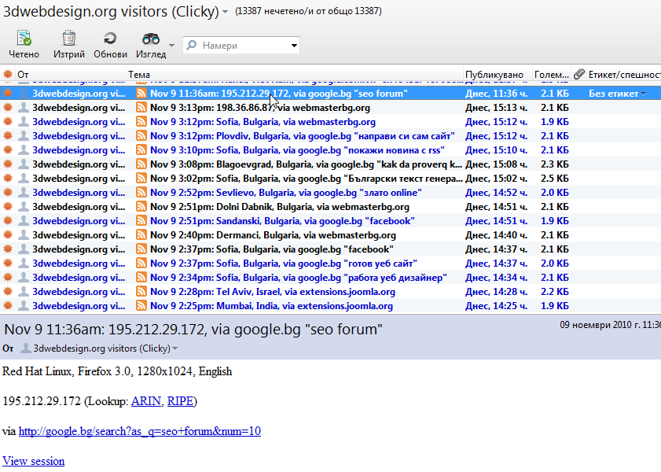Sort by the Тема column header
The width and height of the screenshot is (661, 472).
(295, 74)
